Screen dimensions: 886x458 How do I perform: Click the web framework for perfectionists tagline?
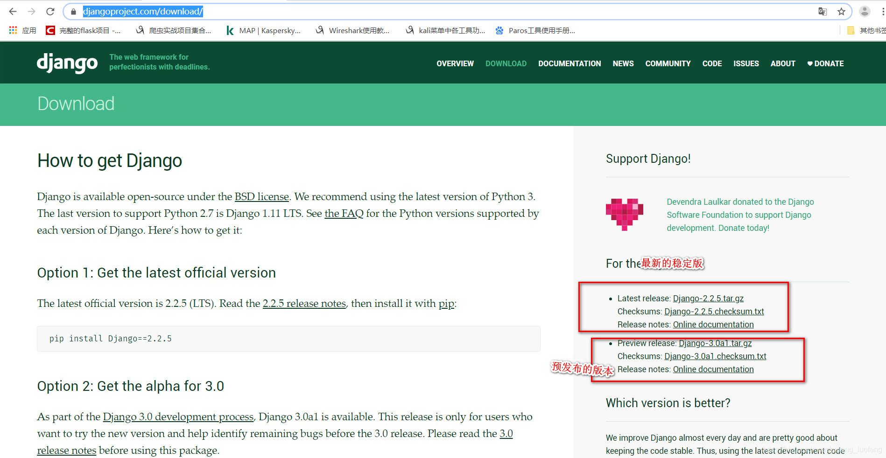pos(160,62)
